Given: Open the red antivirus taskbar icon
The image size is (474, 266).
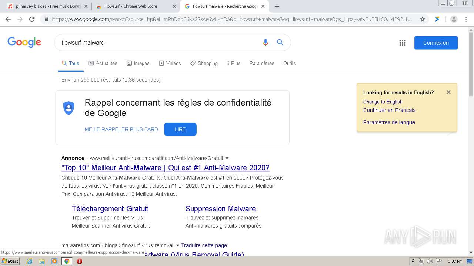Looking at the screenshot, I should [79, 261].
